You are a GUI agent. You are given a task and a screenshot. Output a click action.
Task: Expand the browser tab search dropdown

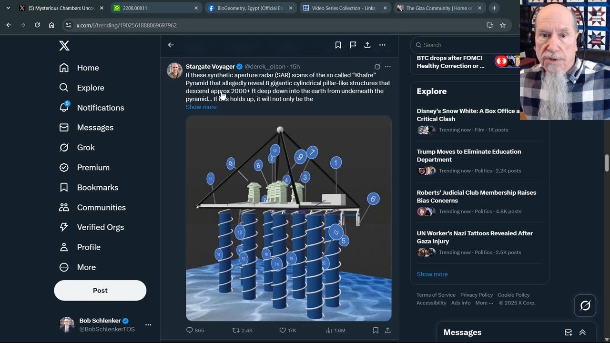click(x=8, y=8)
